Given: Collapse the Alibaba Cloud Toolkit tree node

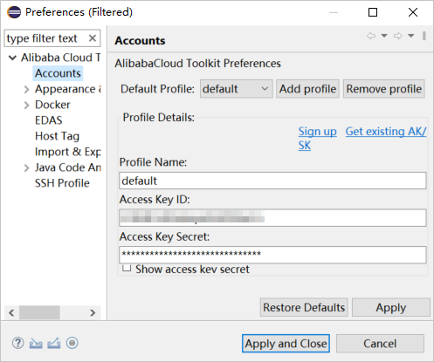Looking at the screenshot, I should (12, 58).
